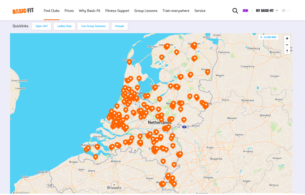305x195 pixels.
Task: Select Train everywhere in navigation
Action: pyautogui.click(x=176, y=11)
